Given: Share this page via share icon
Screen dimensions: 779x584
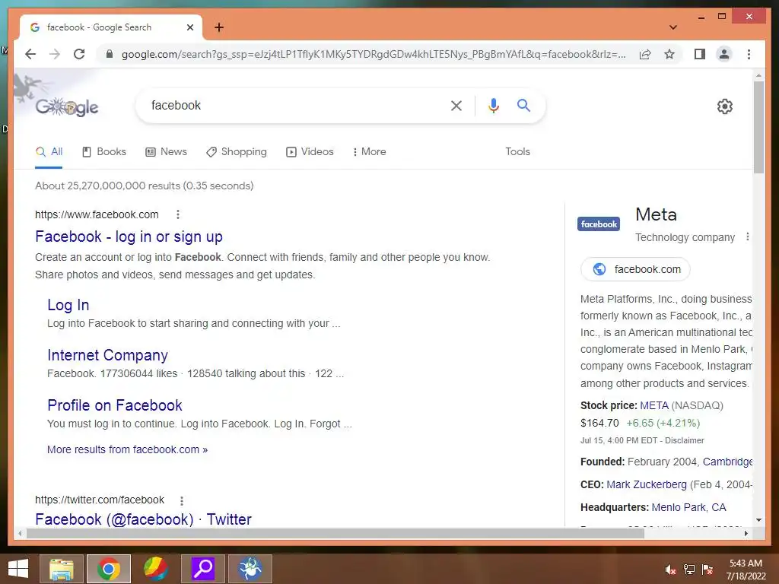Looking at the screenshot, I should point(645,54).
